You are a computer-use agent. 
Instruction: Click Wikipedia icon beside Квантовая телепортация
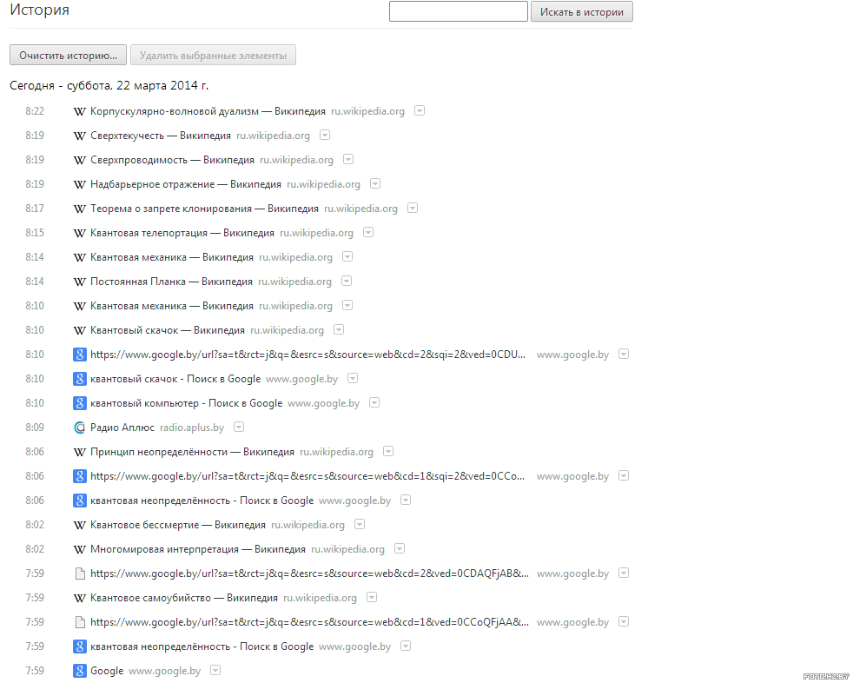coord(79,233)
